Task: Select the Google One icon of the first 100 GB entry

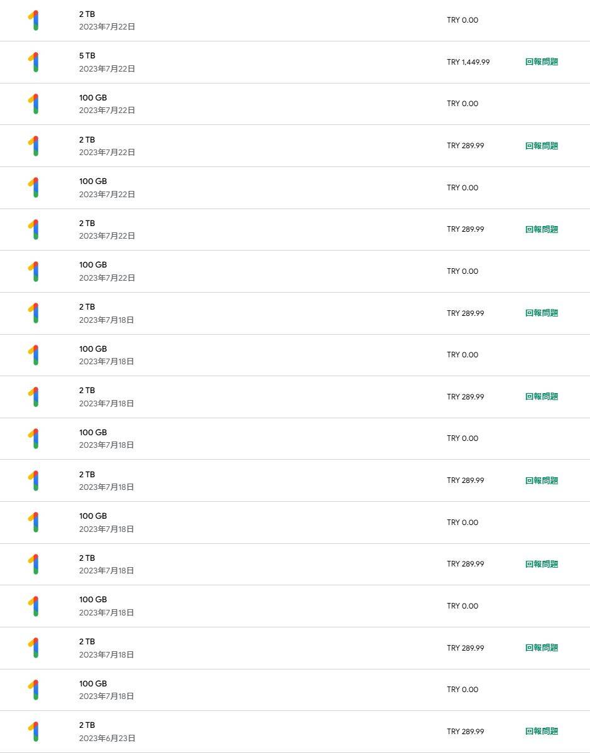Action: click(x=35, y=104)
